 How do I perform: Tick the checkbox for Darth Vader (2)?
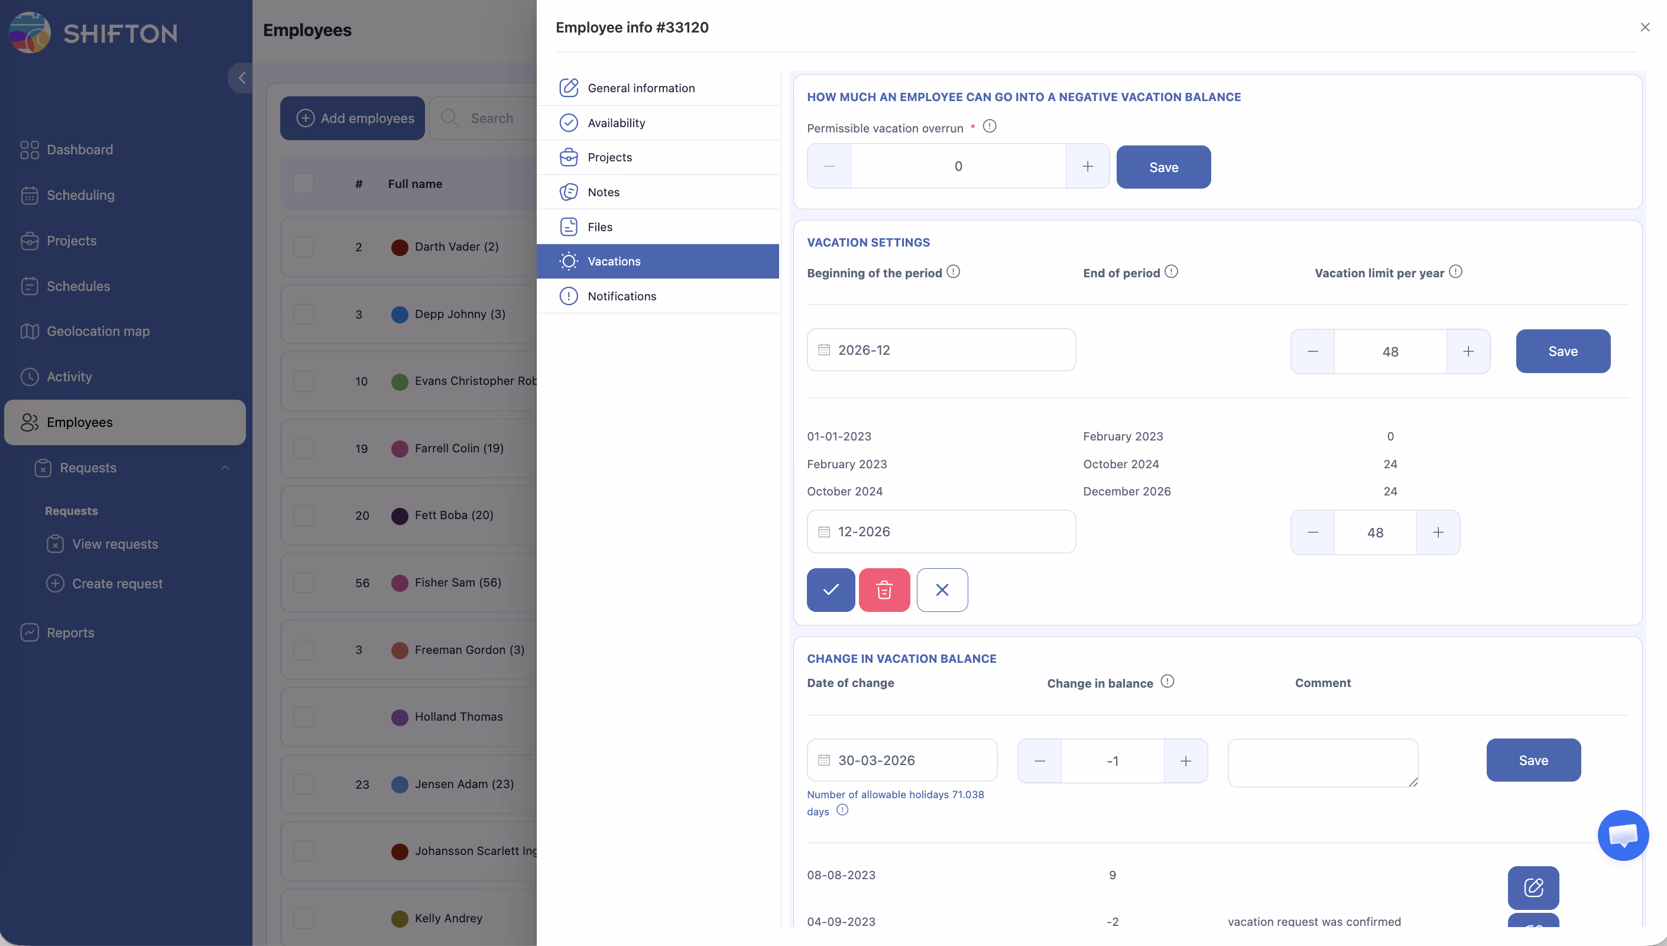[x=303, y=247]
